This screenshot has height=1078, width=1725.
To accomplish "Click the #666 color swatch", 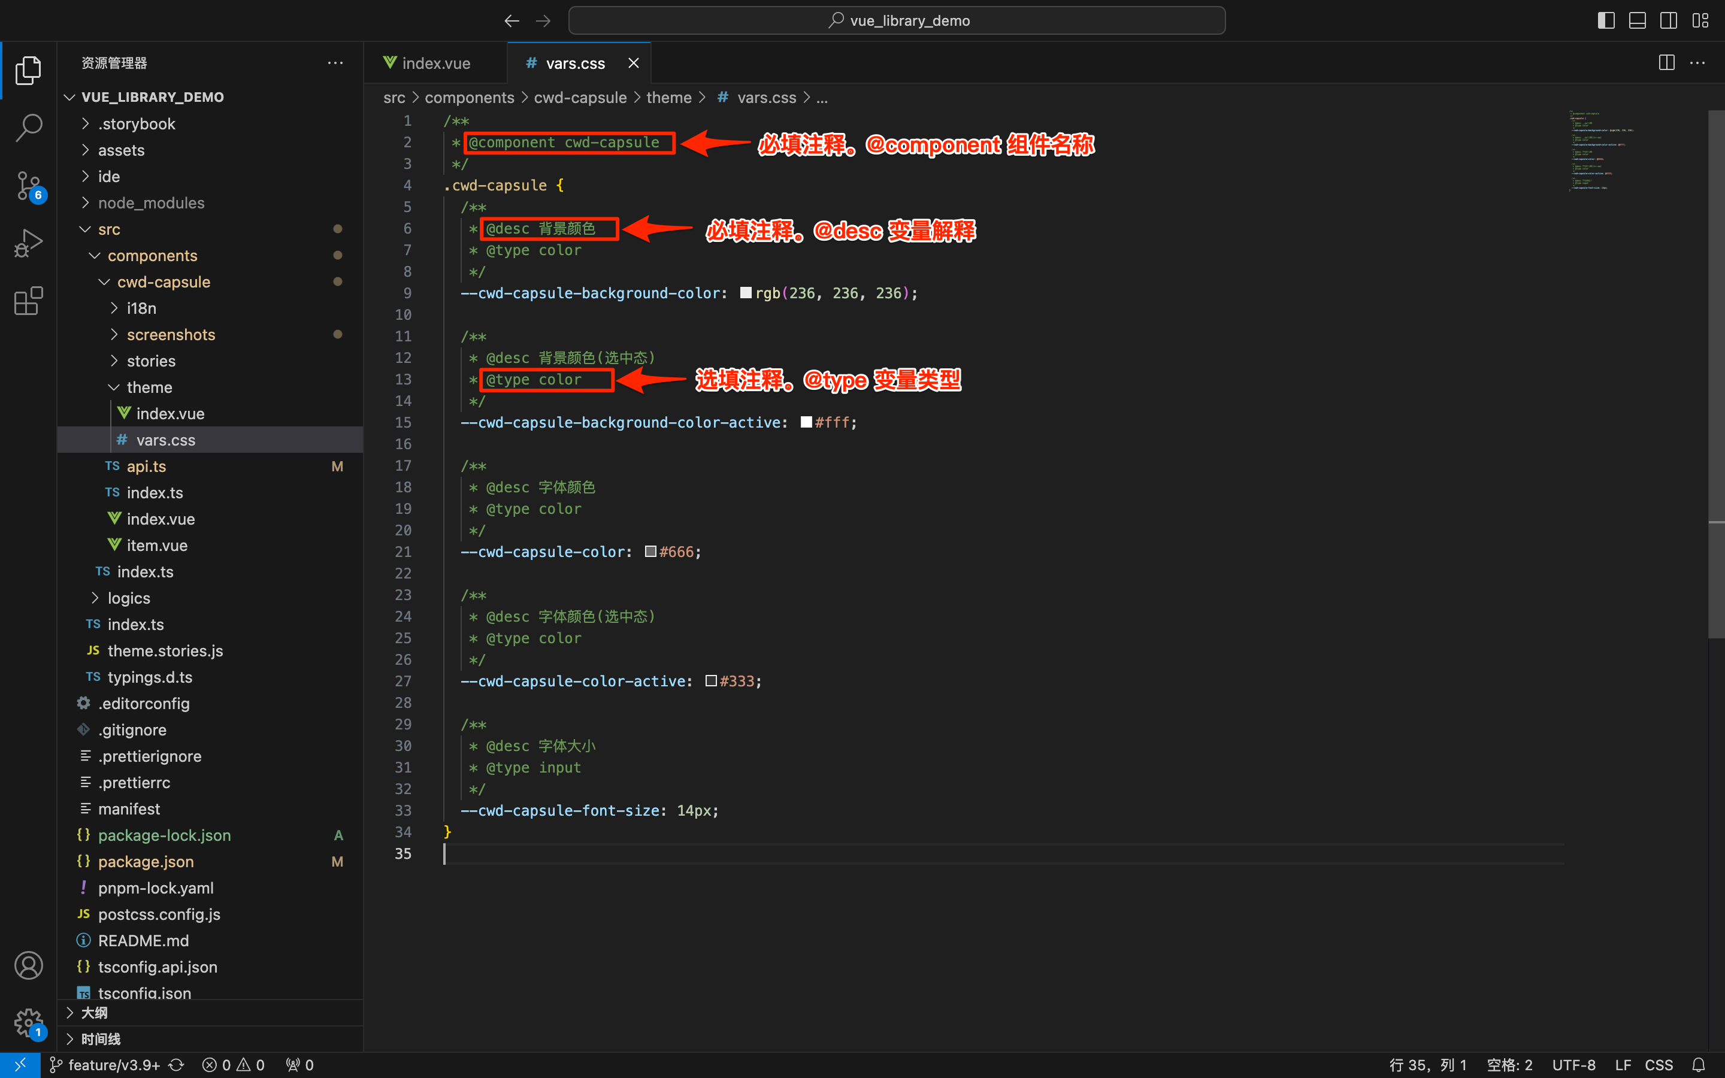I will [650, 552].
